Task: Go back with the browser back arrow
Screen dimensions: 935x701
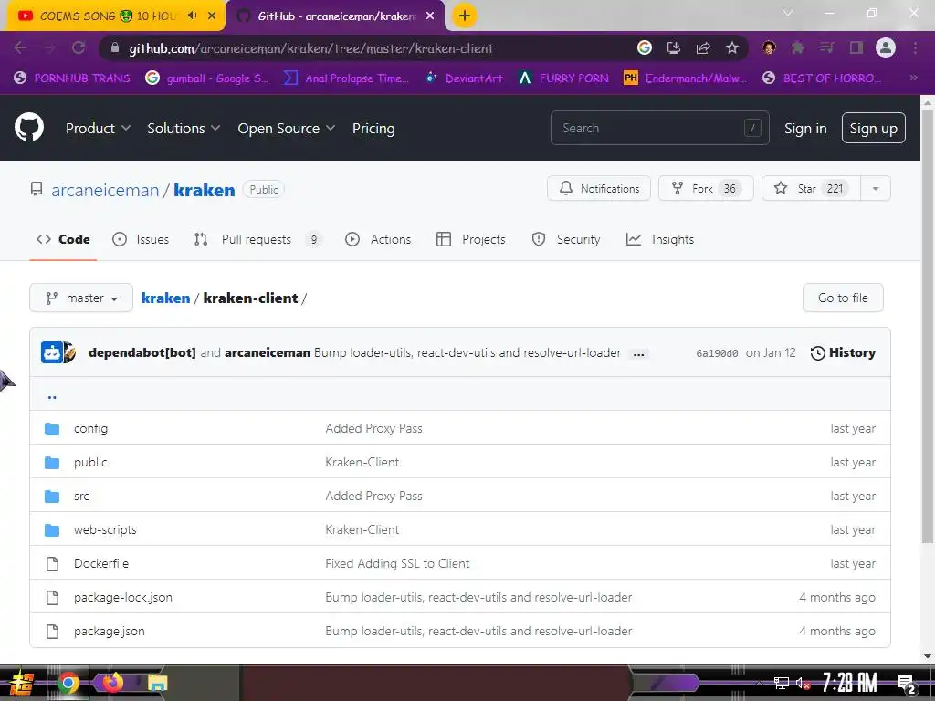Action: click(20, 47)
